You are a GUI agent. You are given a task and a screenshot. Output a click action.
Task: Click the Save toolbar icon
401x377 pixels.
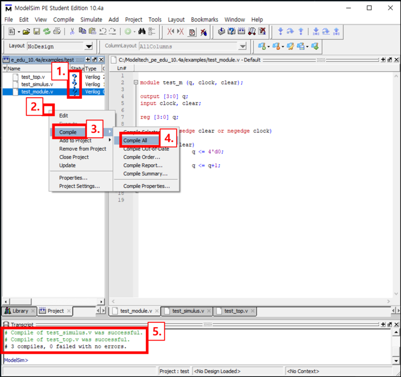[36, 31]
